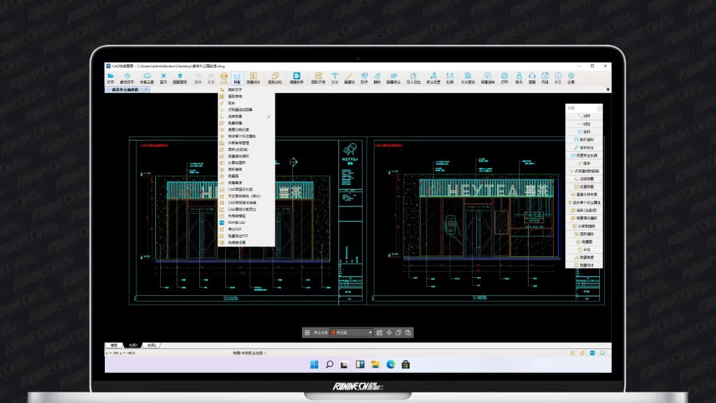Screen dimensions: 716x403
Task: Click the 打开 (Open) toolbar icon
Action: click(110, 77)
